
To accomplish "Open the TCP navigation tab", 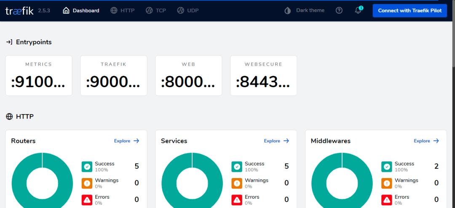I will click(x=156, y=11).
